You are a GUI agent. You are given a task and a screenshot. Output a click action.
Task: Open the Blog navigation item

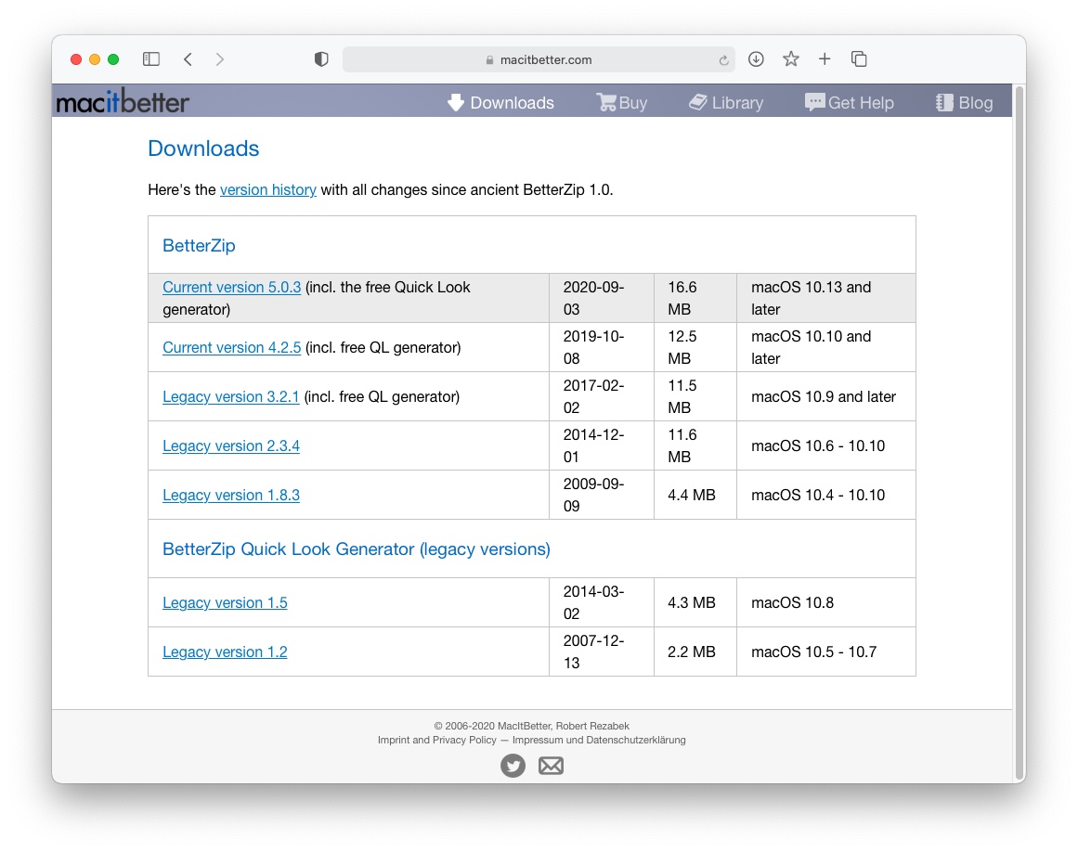964,102
